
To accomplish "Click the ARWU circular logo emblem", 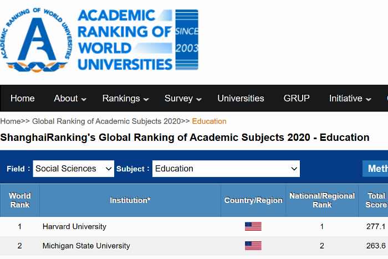I will [37, 40].
